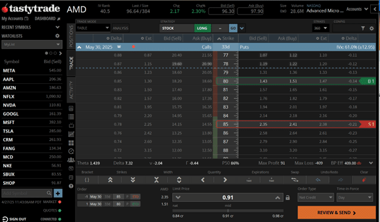Toggle the limit price lock icon
The image size is (380, 222).
pyautogui.click(x=287, y=198)
